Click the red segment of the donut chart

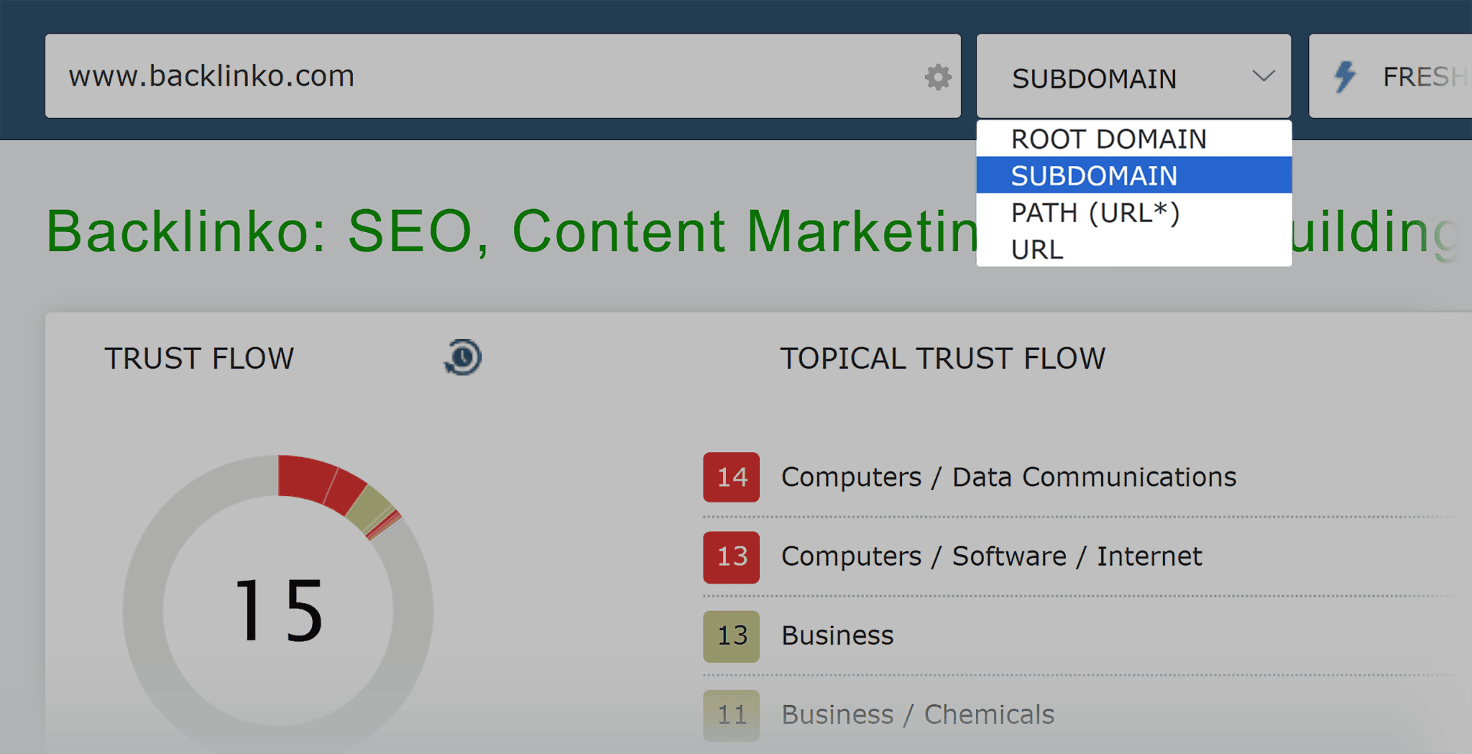click(308, 477)
